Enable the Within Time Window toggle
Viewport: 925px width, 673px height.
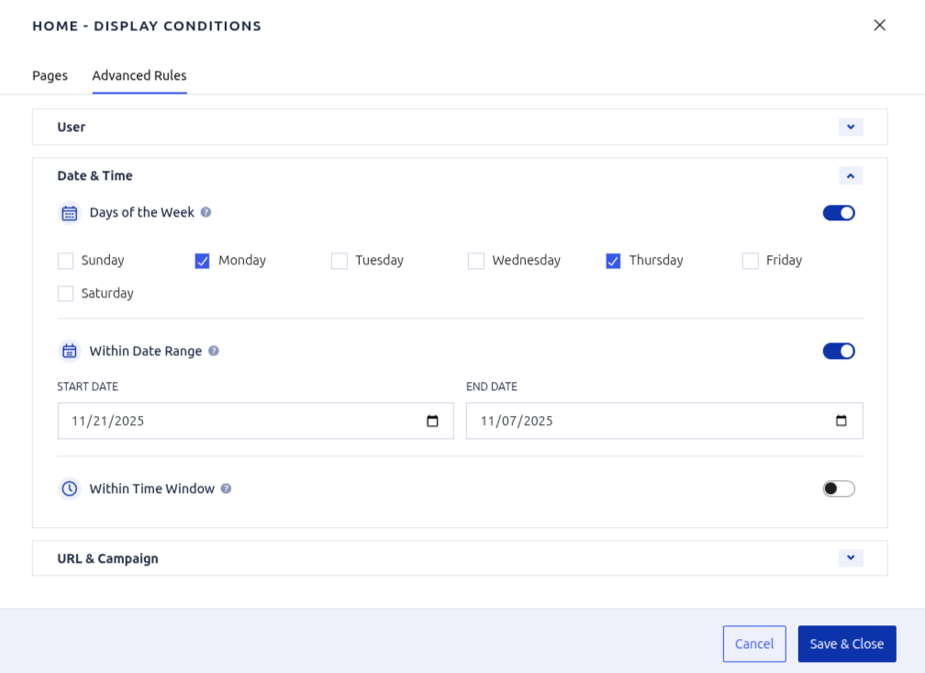pyautogui.click(x=838, y=488)
